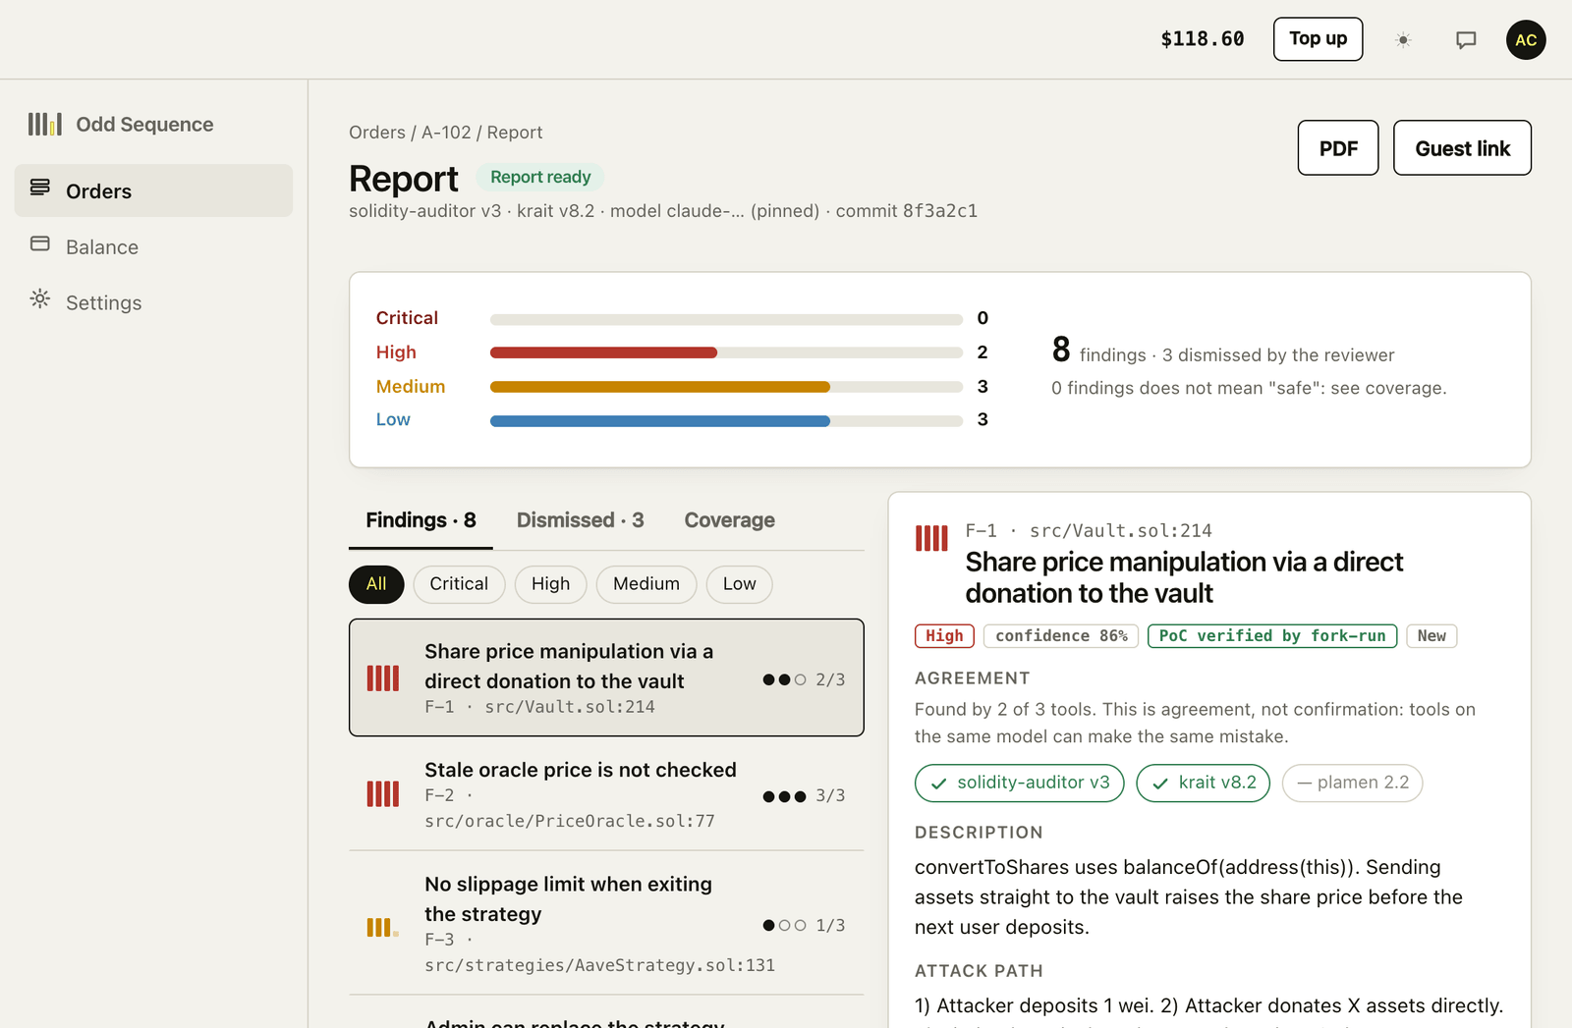Open the No slippage limit finding
Viewport: 1572px width, 1028px height.
(x=606, y=924)
